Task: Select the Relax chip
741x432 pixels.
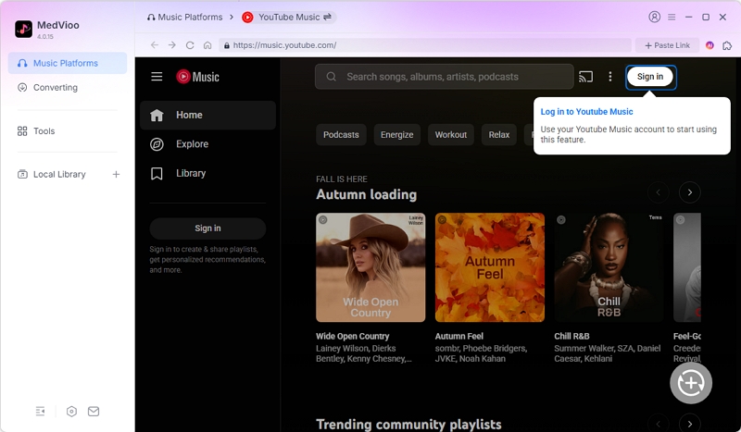Action: [x=499, y=134]
